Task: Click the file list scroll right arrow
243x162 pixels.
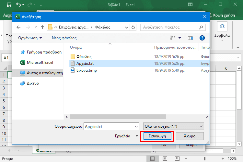Action: (x=207, y=117)
